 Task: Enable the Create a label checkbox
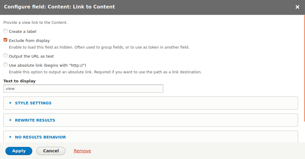point(5,31)
